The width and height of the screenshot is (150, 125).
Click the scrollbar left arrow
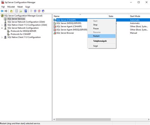pyautogui.click(x=54, y=119)
